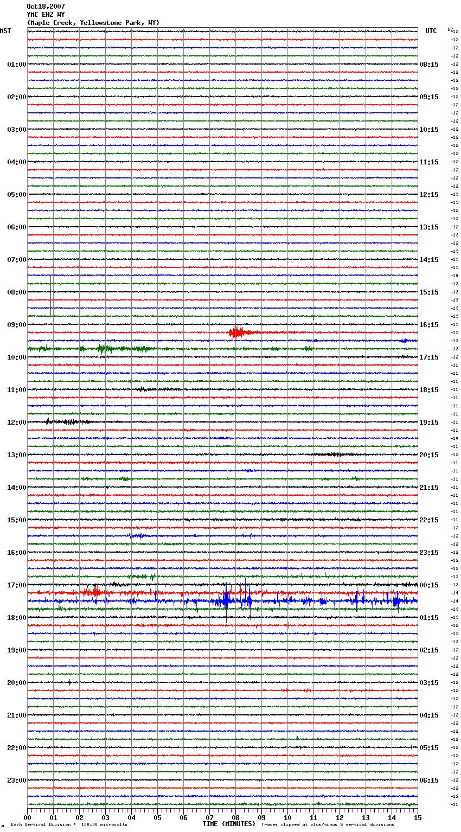Select the 06:15 UTC time label
The height and width of the screenshot is (832, 461).
pos(429,780)
